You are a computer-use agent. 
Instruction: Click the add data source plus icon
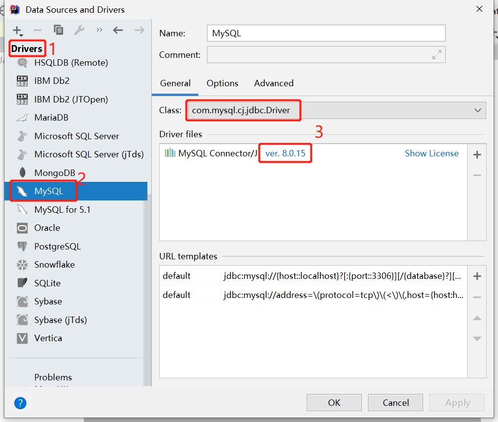[17, 31]
